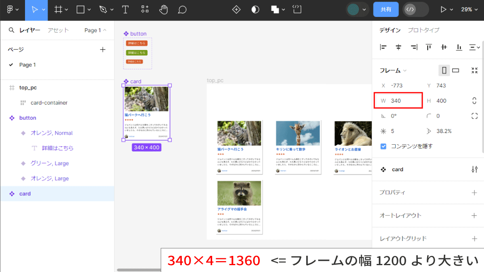Align bottom icon in design panel
Image resolution: width=484 pixels, height=272 pixels.
pyautogui.click(x=459, y=47)
